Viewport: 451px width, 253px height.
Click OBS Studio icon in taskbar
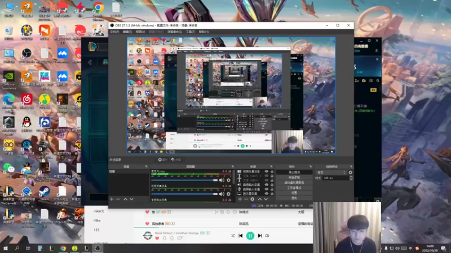[x=98, y=249]
